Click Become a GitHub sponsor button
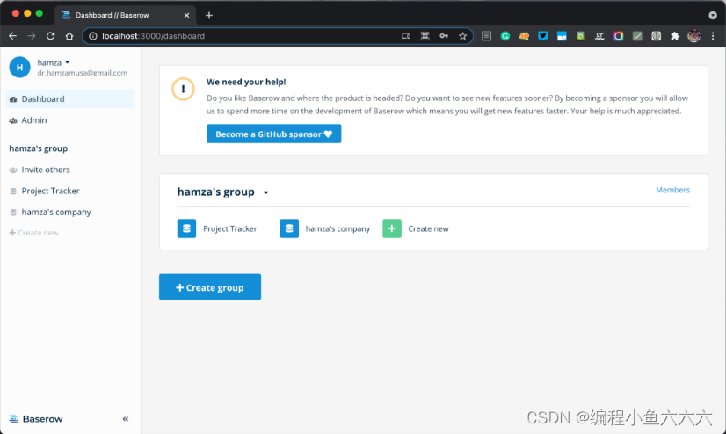The image size is (726, 434). click(273, 134)
